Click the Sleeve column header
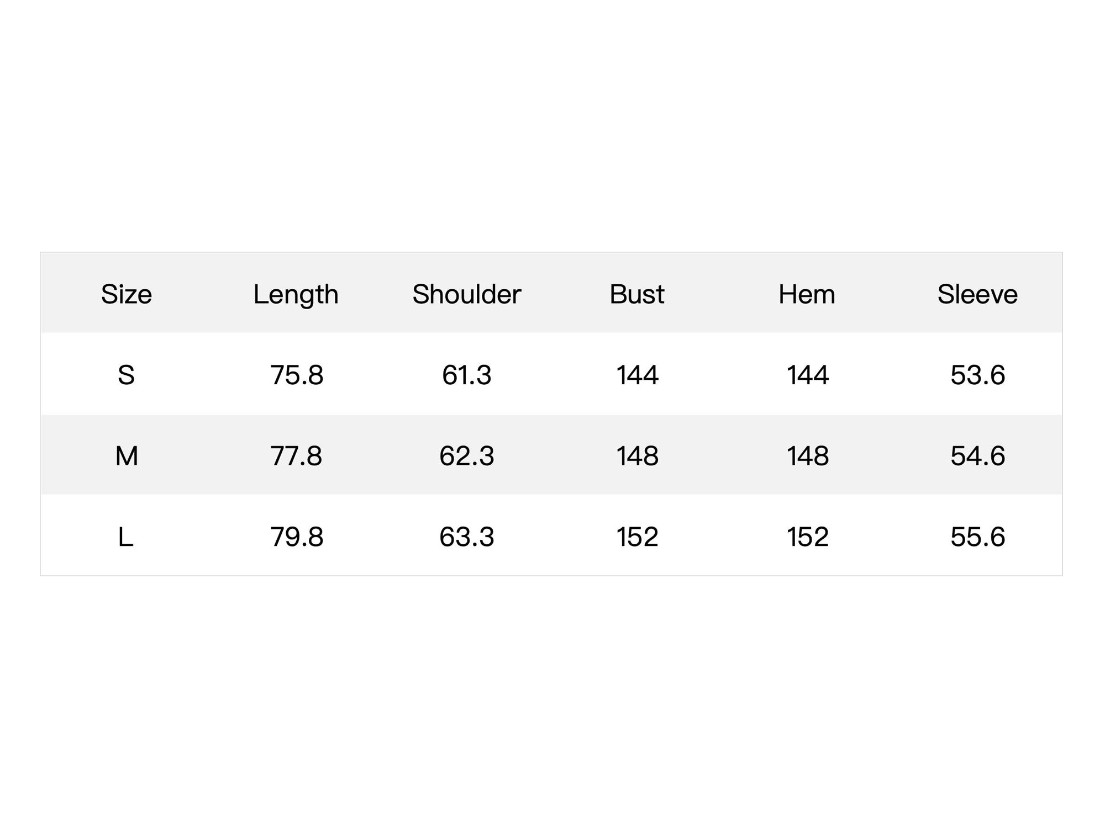The image size is (1105, 828). 977,294
